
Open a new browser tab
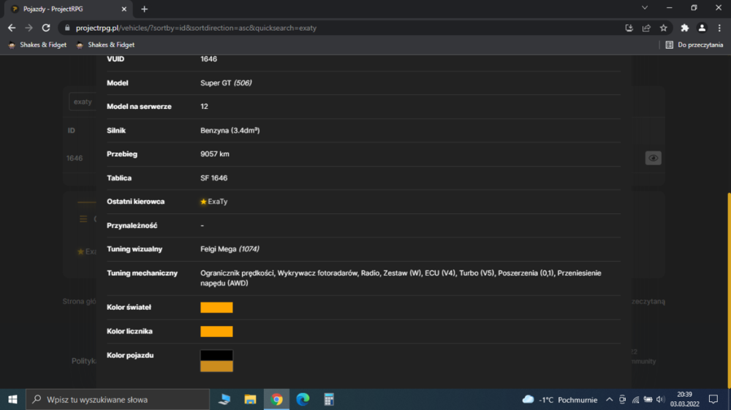[144, 9]
